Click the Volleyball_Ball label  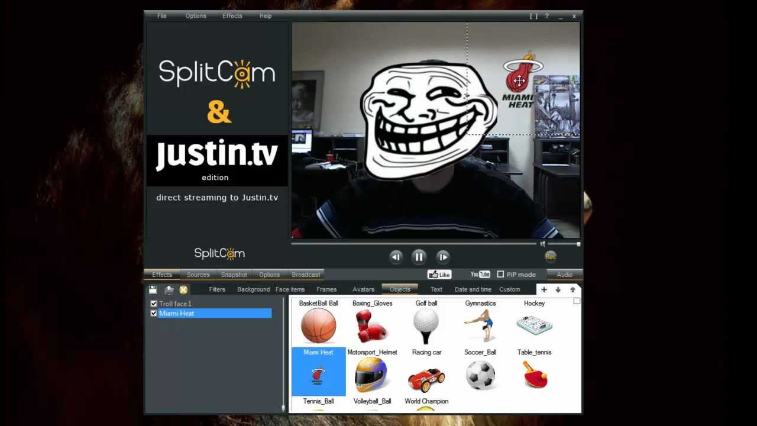click(372, 401)
